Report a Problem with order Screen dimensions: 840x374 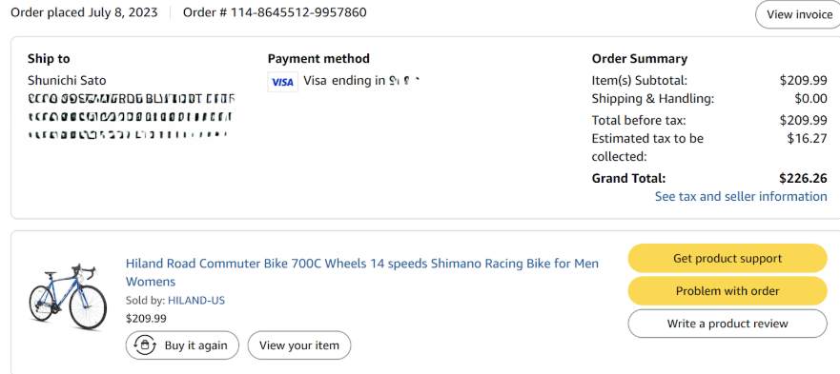tap(727, 291)
